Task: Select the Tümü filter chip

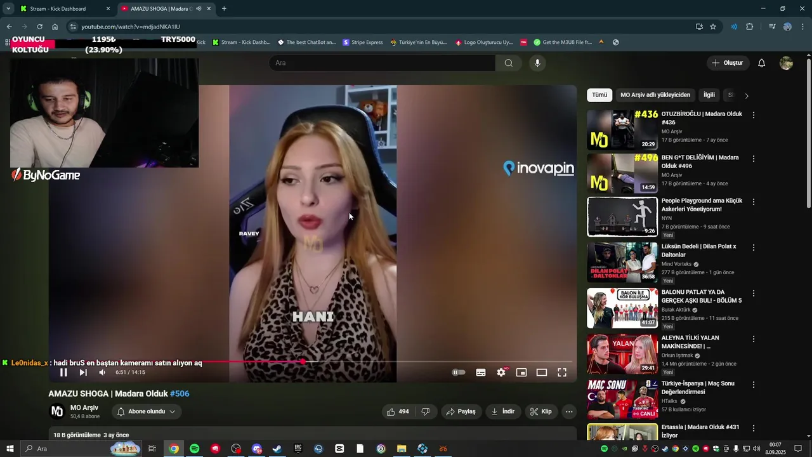Action: tap(599, 95)
